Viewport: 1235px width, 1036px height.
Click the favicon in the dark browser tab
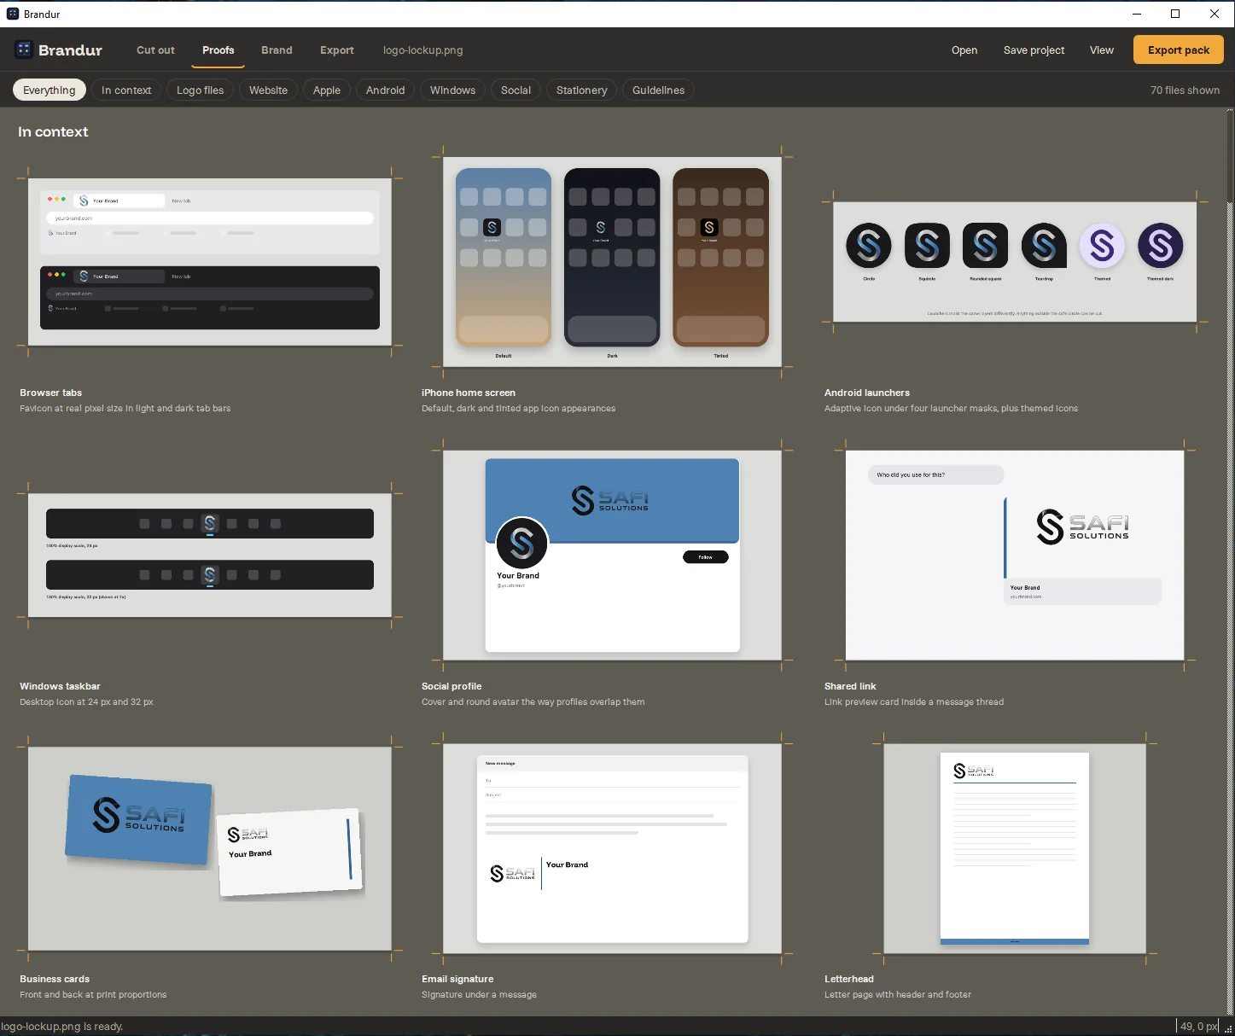pyautogui.click(x=84, y=276)
